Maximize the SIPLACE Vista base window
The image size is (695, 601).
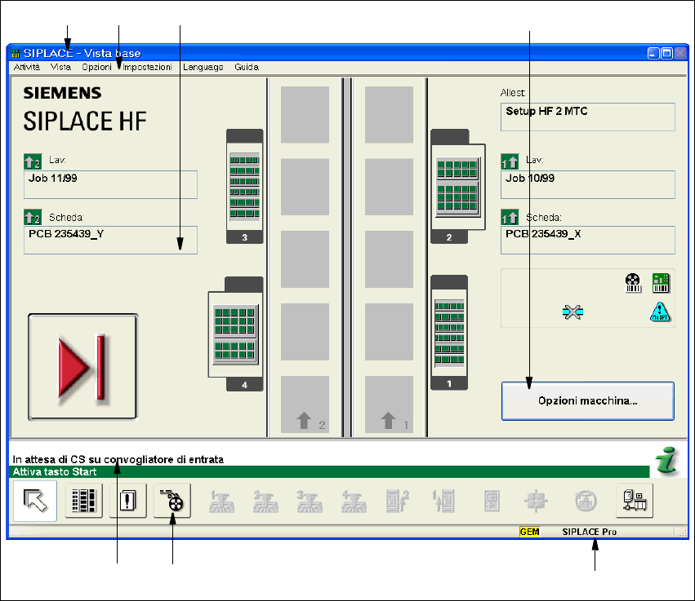pyautogui.click(x=666, y=54)
